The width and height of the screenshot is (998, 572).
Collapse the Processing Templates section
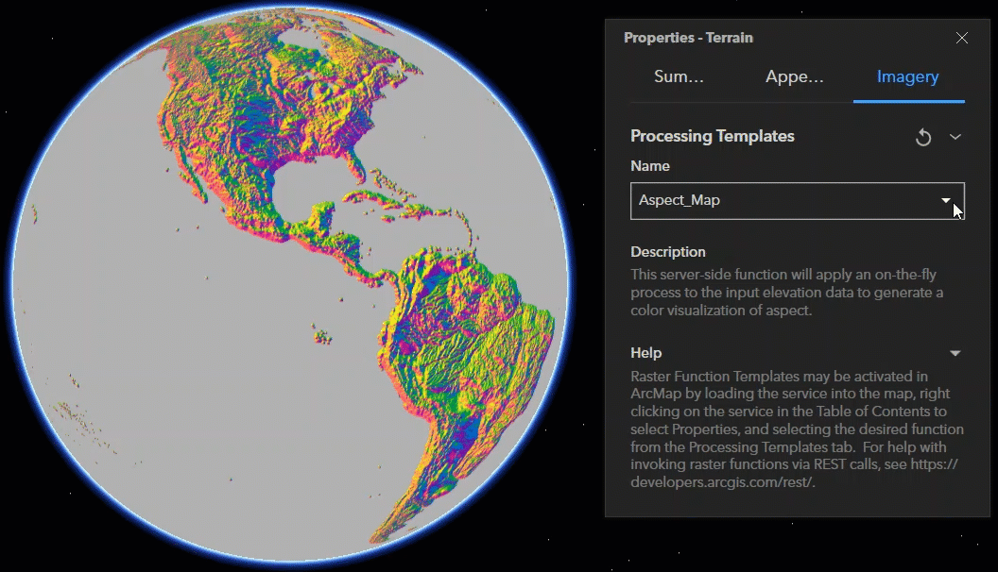click(x=955, y=137)
